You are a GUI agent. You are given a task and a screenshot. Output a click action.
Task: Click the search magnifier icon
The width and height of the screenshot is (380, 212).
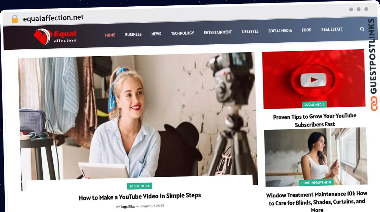pyautogui.click(x=362, y=29)
